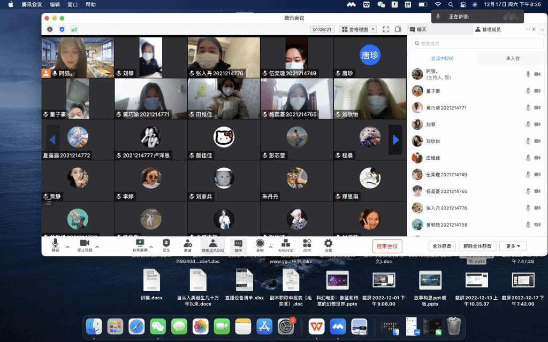Toggle 田维佳 camera in member list
This screenshot has height=342, width=548.
pyautogui.click(x=537, y=158)
